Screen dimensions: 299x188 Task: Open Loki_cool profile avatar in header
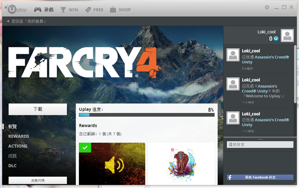coord(287,36)
